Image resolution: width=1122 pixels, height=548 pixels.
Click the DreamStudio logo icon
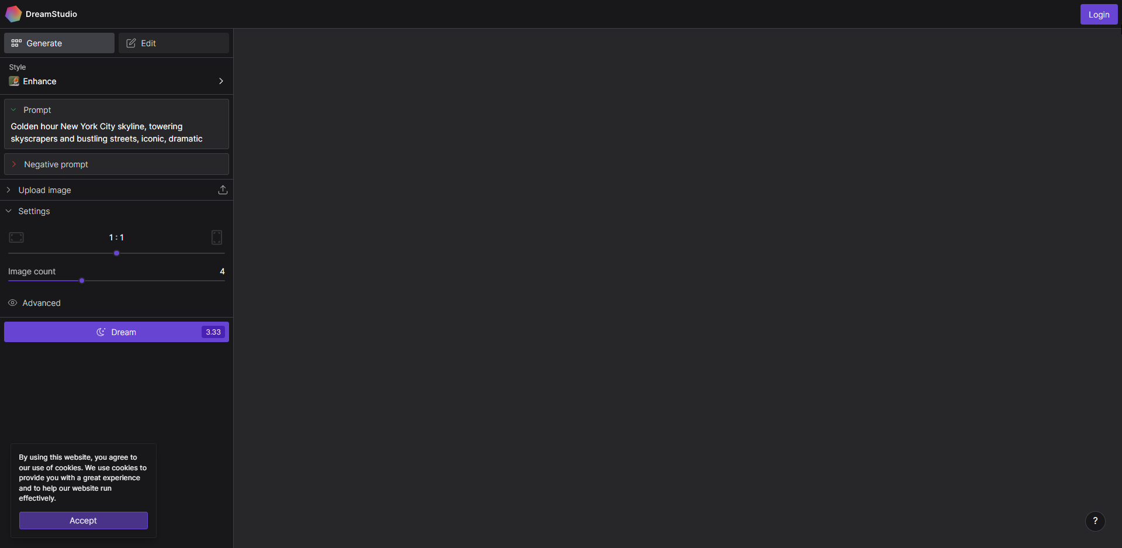[x=13, y=14]
